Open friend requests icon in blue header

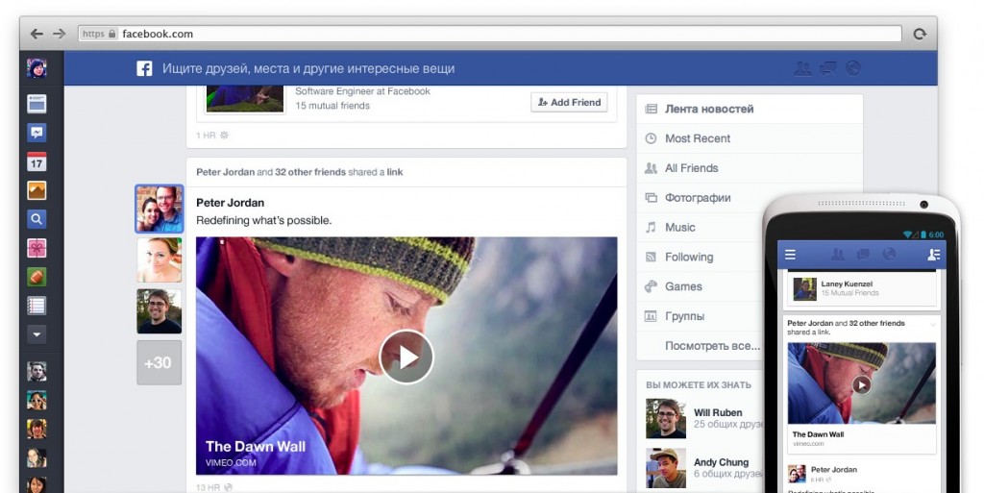click(x=802, y=68)
